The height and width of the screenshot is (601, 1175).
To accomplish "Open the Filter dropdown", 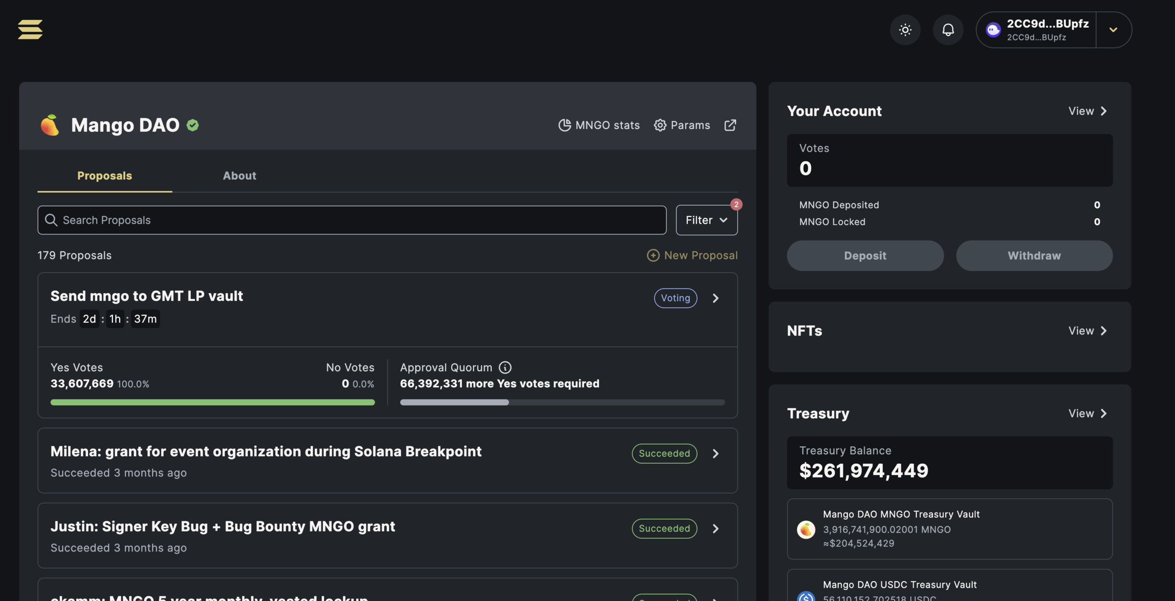I will [706, 220].
